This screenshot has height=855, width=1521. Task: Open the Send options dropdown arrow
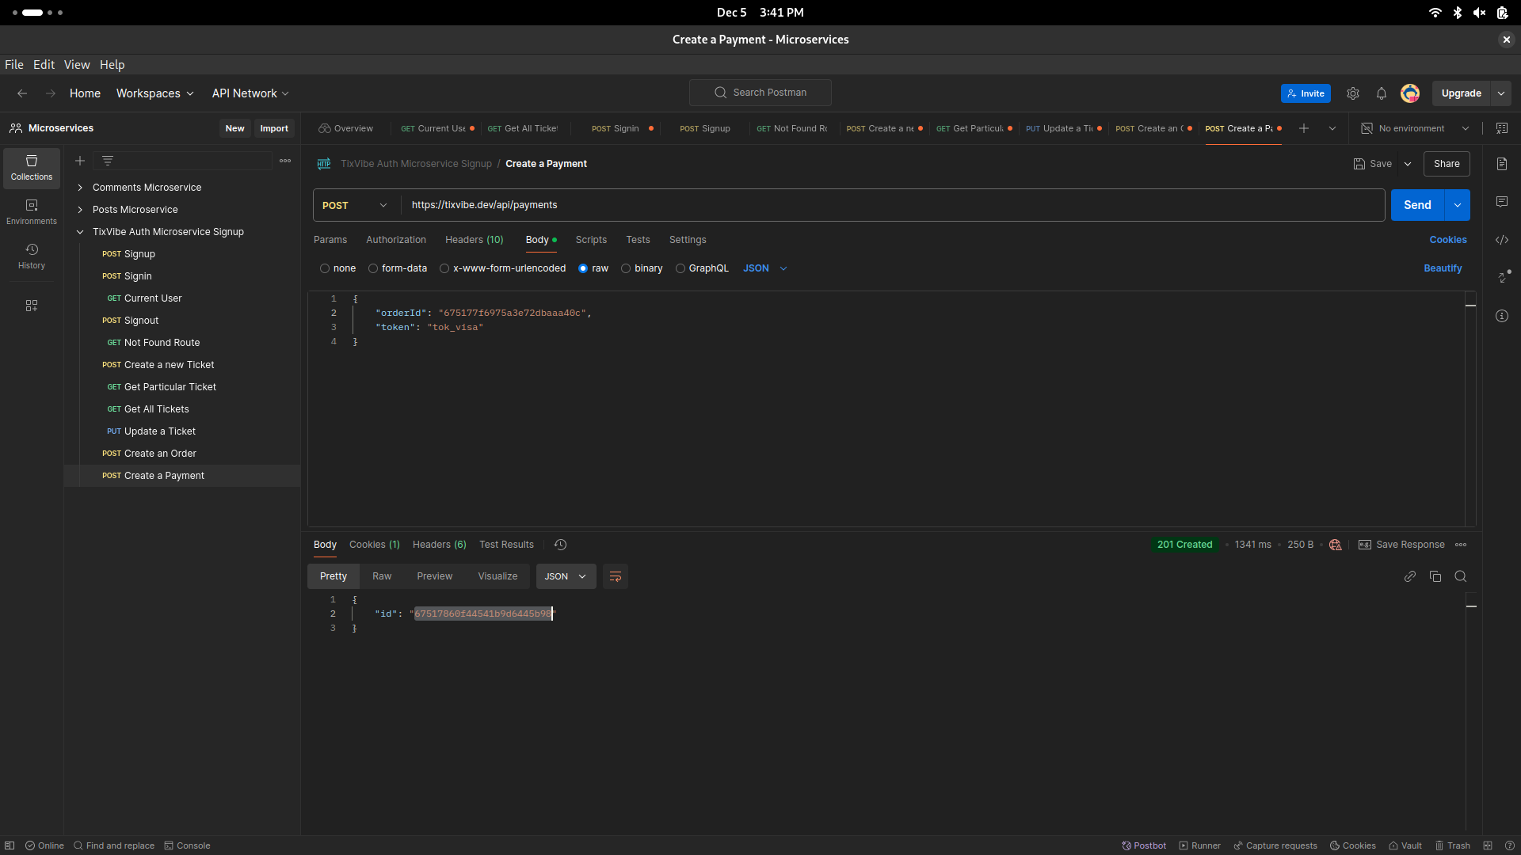[x=1458, y=205]
